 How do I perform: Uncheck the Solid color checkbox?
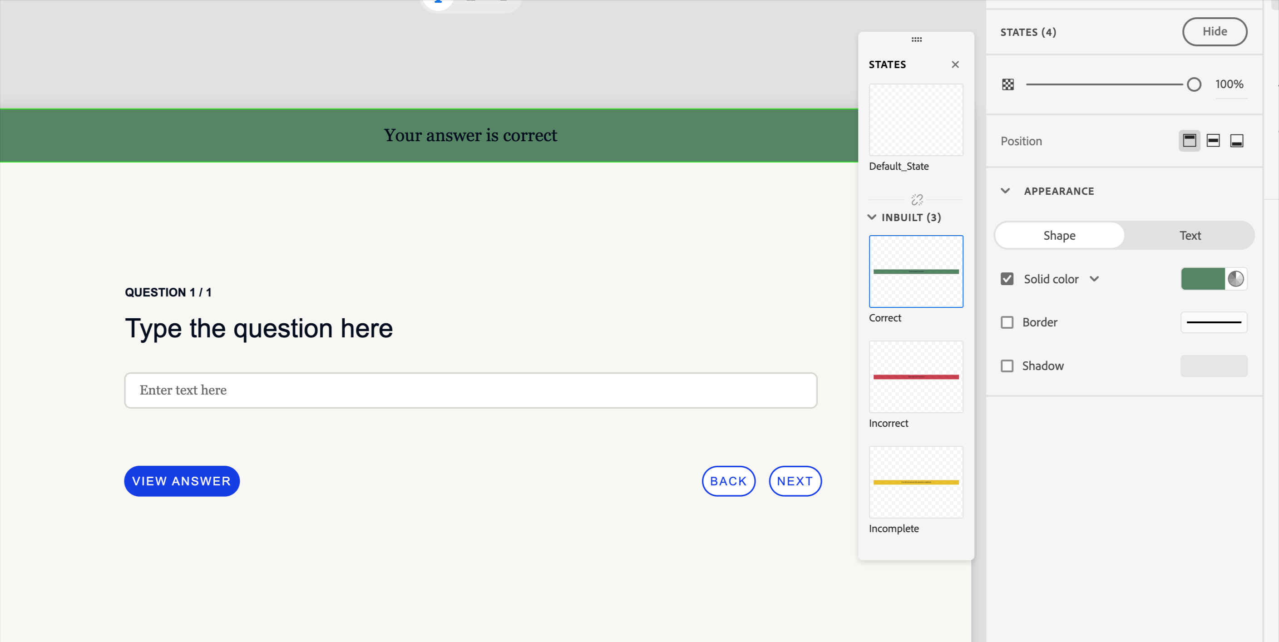tap(1007, 279)
